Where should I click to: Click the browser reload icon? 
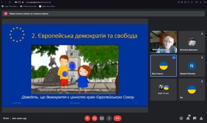10,2
